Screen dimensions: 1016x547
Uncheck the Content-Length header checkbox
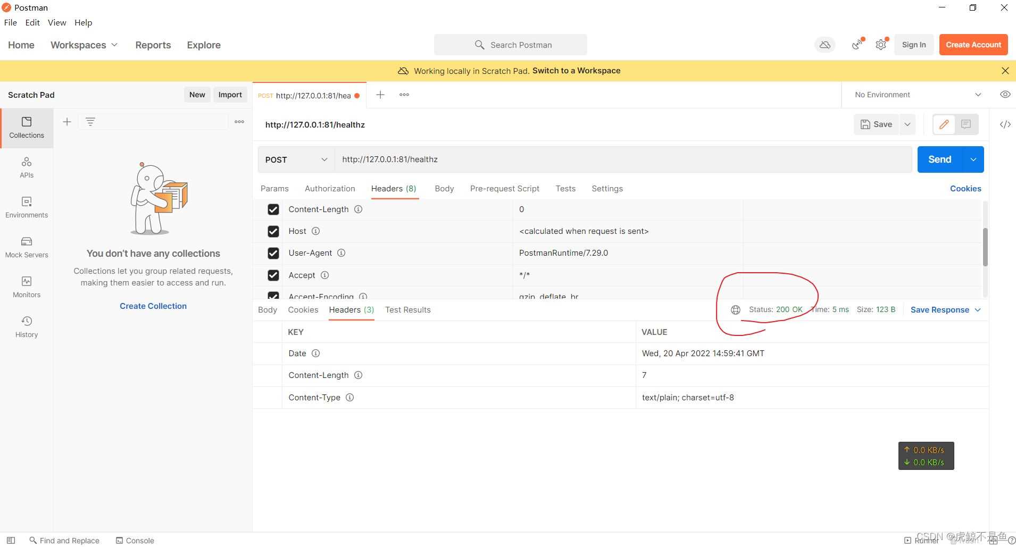[273, 209]
